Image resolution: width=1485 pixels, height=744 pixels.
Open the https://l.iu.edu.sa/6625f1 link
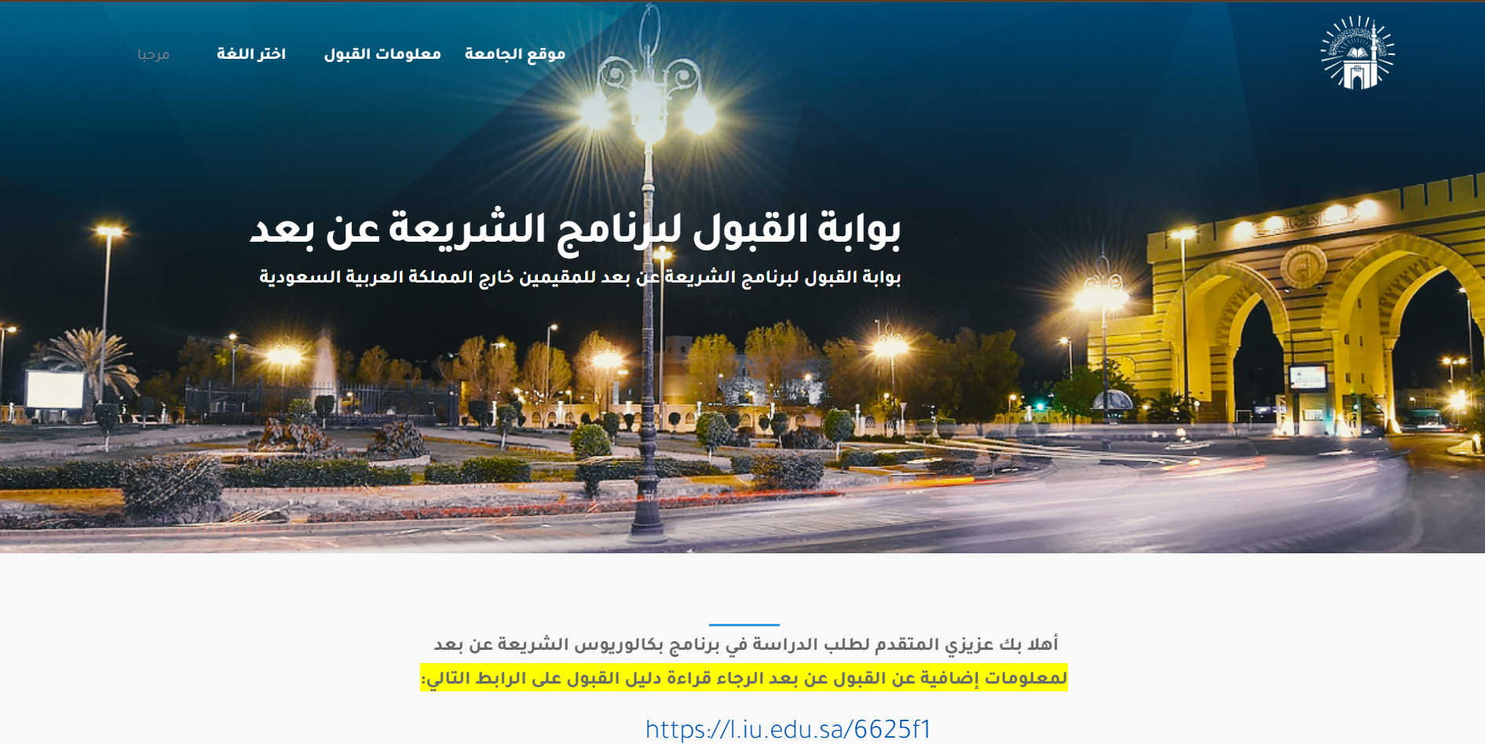pyautogui.click(x=788, y=729)
